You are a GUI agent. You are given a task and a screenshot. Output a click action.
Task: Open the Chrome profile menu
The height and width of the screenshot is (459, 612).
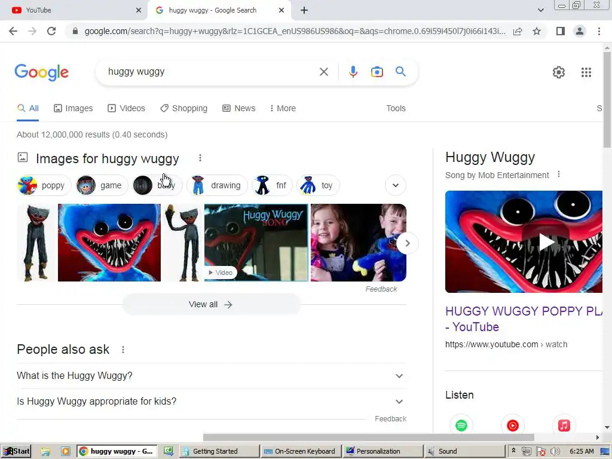[580, 31]
